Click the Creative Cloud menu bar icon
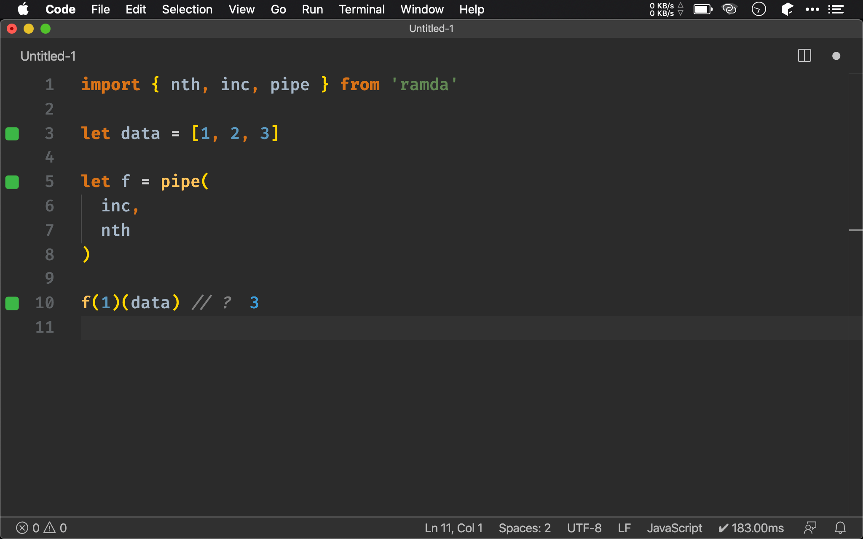The height and width of the screenshot is (539, 863). pyautogui.click(x=729, y=9)
